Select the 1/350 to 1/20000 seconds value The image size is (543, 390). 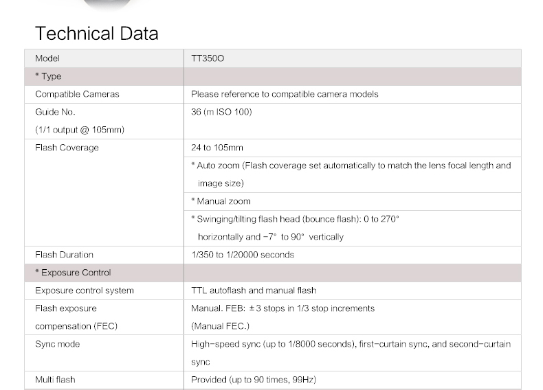coord(243,255)
